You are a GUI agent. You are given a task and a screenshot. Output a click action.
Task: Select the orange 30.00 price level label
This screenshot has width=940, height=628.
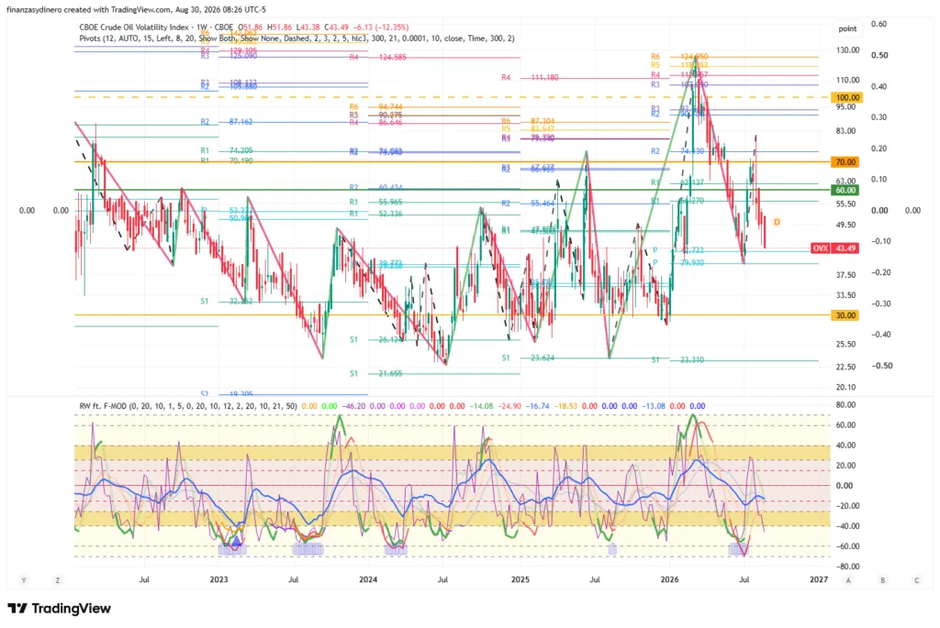(845, 315)
